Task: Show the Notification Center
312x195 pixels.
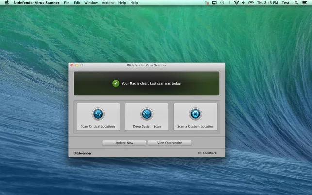Action: pos(304,3)
